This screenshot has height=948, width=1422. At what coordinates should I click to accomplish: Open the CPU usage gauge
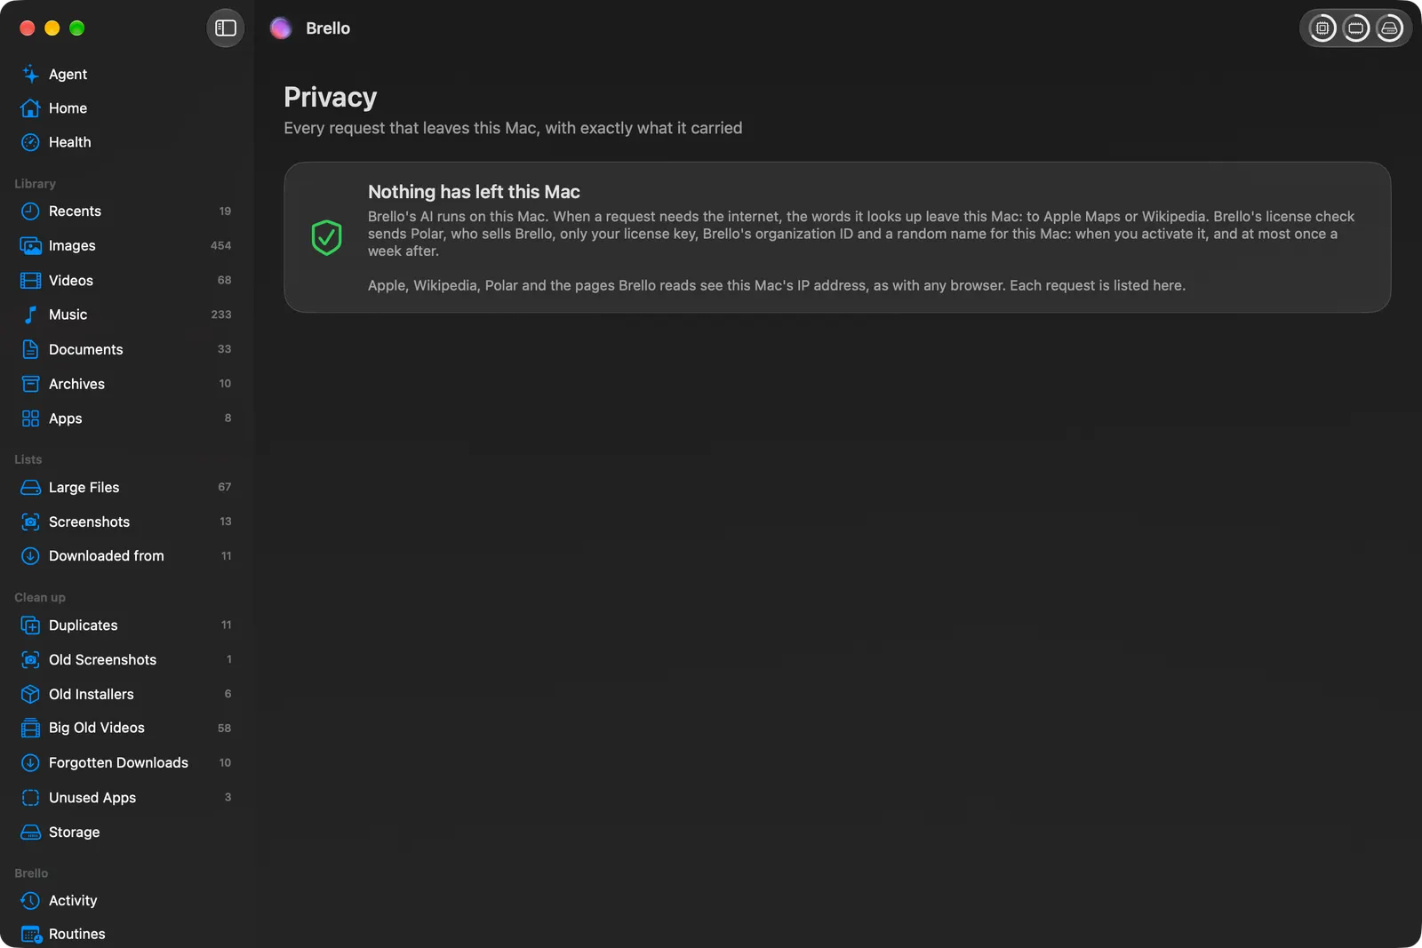click(1322, 28)
